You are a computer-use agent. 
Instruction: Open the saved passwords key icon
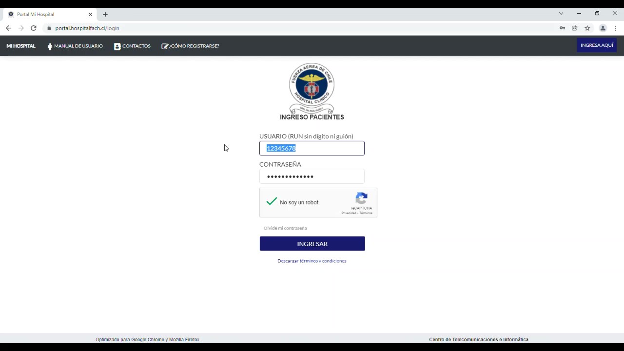(562, 28)
